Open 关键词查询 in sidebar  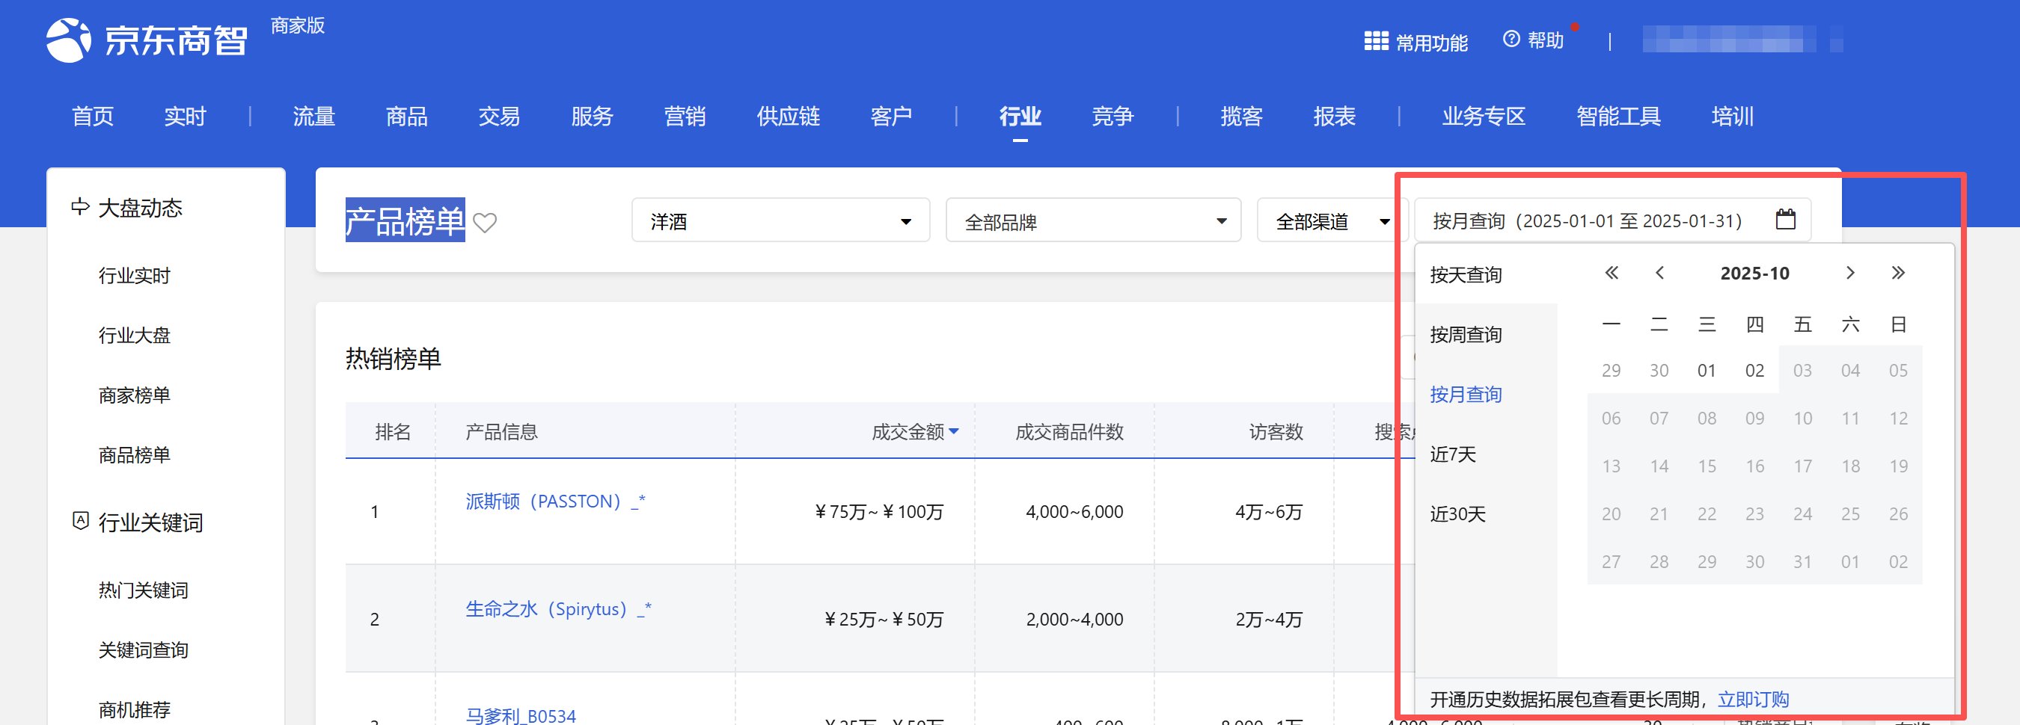pos(144,650)
